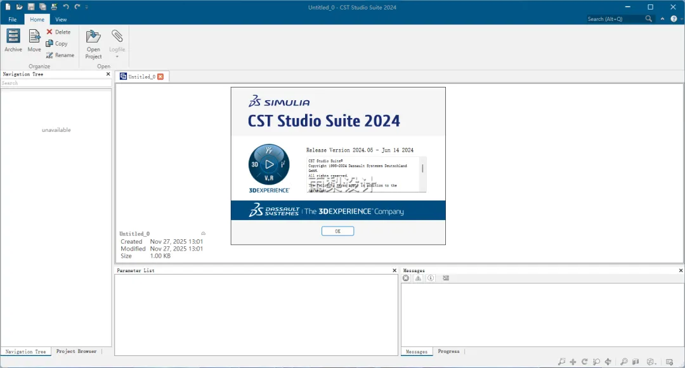The width and height of the screenshot is (685, 368).
Task: Click the Save icon in quick access toolbar
Action: tap(31, 6)
